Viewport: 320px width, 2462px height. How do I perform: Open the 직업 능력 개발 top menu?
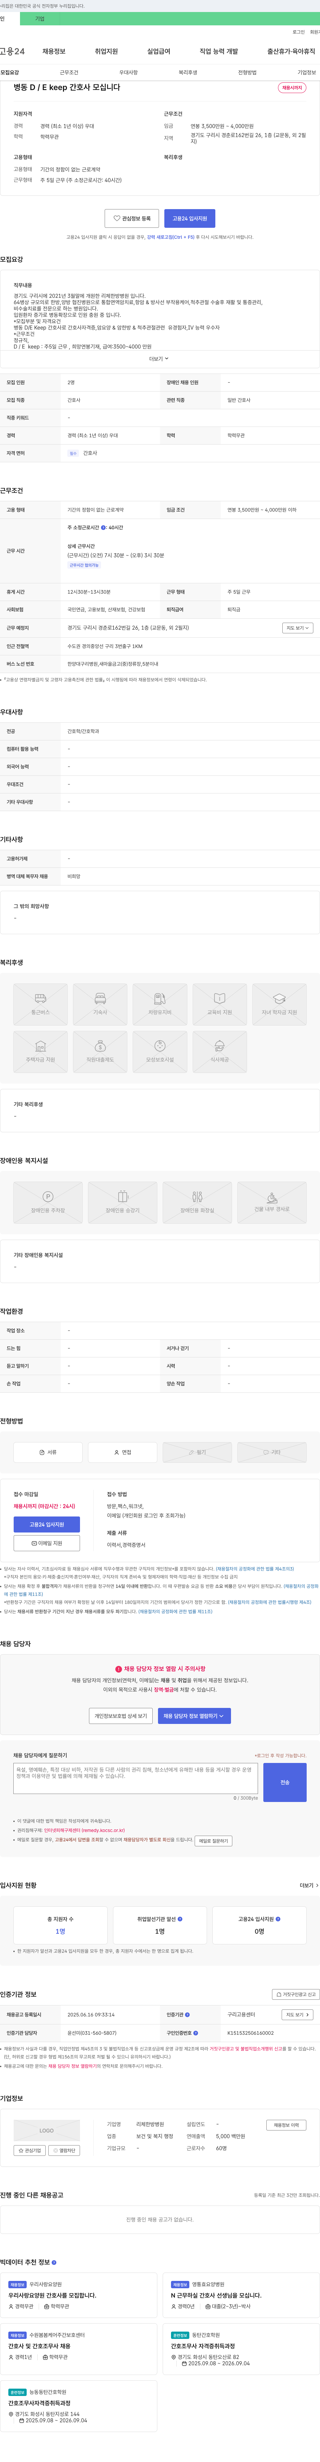[x=219, y=52]
